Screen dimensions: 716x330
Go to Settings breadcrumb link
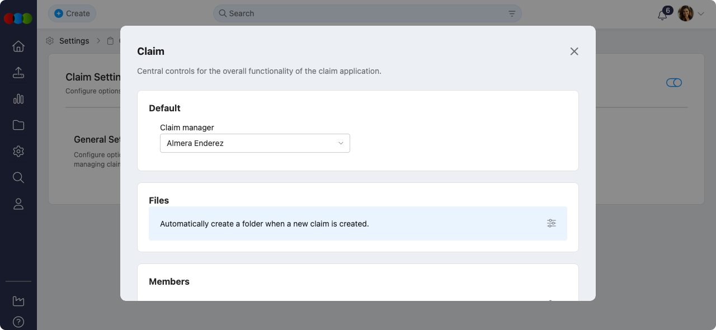(74, 41)
